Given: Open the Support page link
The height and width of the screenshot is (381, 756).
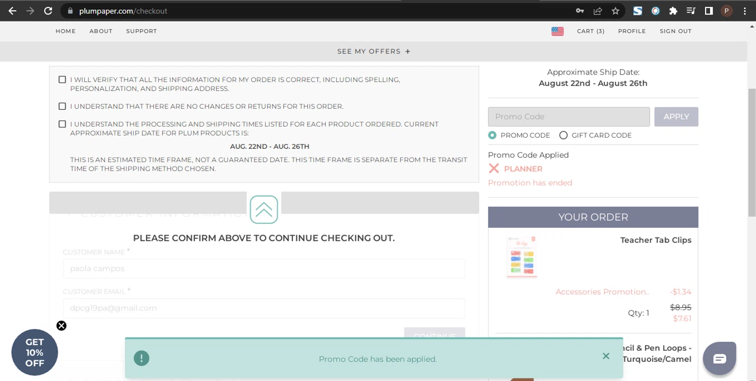Looking at the screenshot, I should coord(142,31).
